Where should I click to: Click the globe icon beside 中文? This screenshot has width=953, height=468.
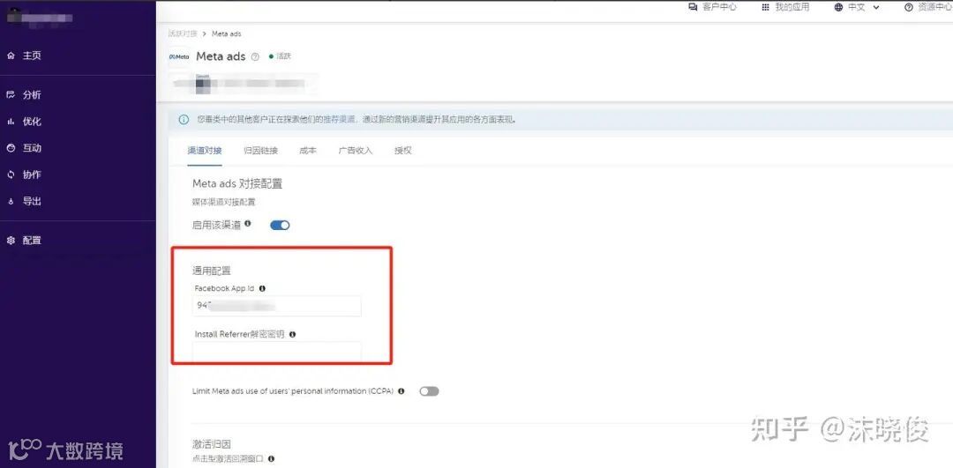click(838, 7)
